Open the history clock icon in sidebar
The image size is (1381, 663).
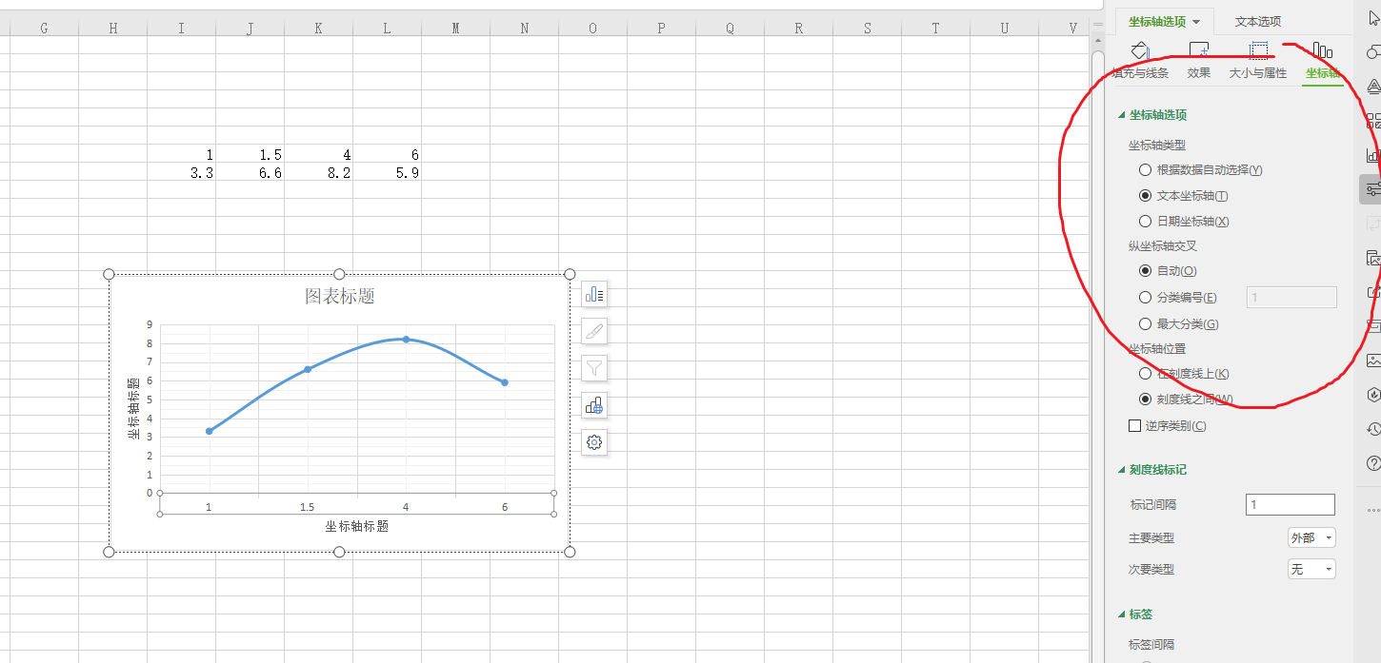click(1372, 429)
